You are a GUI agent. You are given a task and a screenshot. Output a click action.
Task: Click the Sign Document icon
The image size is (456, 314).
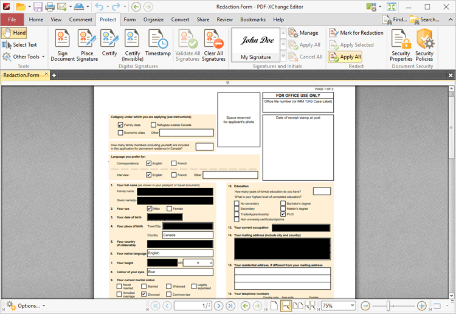coord(62,45)
